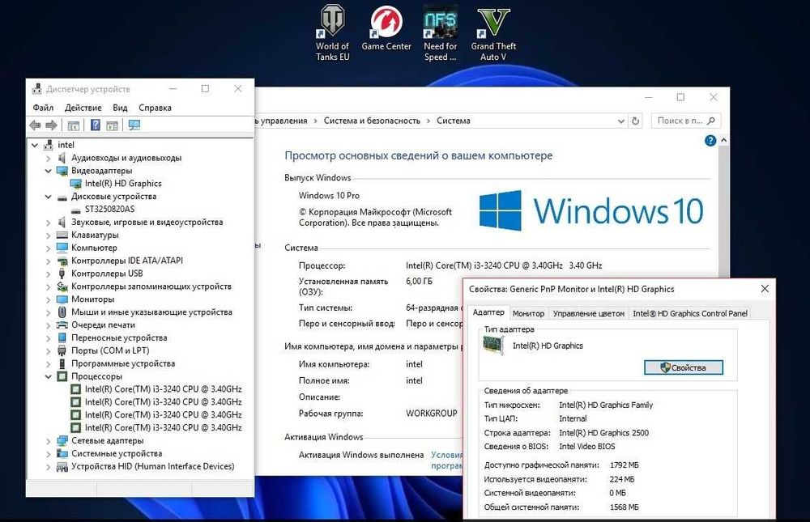Click the search magnifier icon in System window
The image size is (810, 522).
point(711,121)
